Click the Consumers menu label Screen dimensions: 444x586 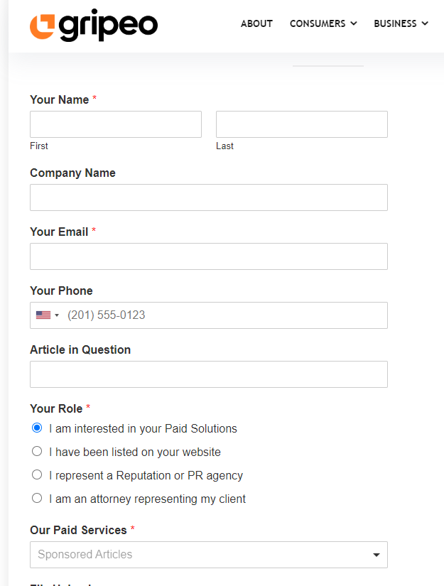[318, 23]
